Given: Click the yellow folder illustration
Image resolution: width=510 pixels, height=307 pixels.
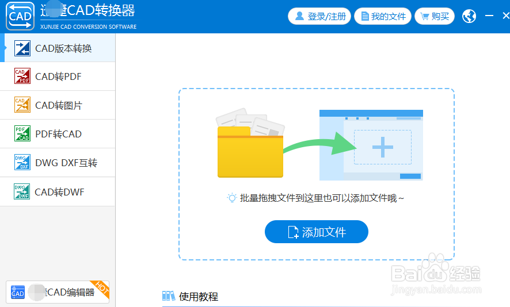Looking at the screenshot, I should point(250,143).
